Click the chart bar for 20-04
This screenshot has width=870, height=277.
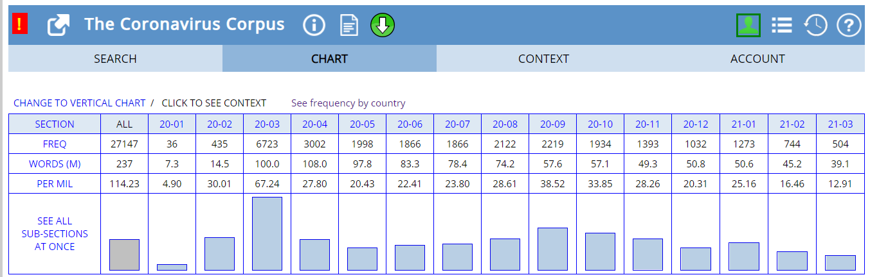pos(314,255)
